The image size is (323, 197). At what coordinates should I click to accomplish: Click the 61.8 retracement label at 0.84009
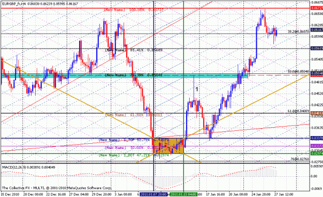tap(299, 111)
